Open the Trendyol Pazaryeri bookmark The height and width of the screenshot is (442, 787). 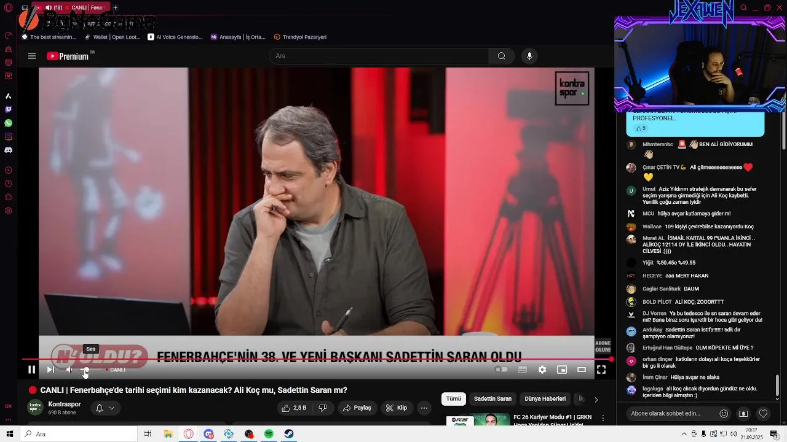301,37
